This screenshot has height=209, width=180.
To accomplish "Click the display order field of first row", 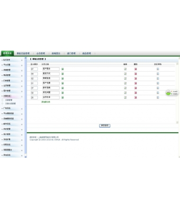I will (x=34, y=69).
